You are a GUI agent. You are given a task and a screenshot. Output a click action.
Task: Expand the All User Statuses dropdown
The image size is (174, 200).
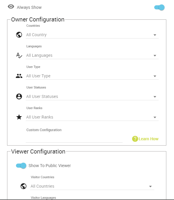(x=92, y=96)
